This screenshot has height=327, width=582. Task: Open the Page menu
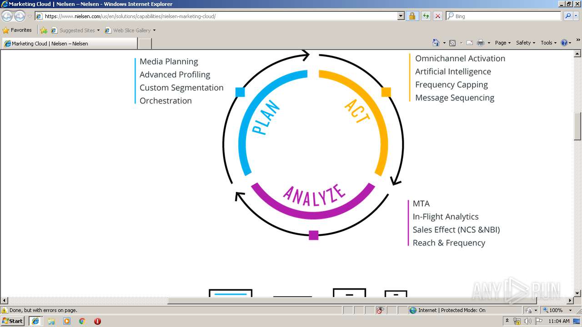(x=503, y=43)
